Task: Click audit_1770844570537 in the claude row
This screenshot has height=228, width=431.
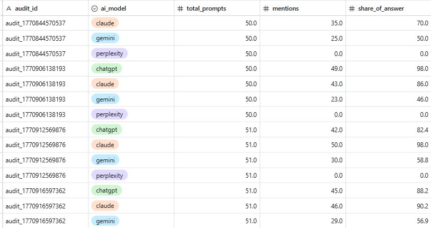Action: tap(35, 23)
